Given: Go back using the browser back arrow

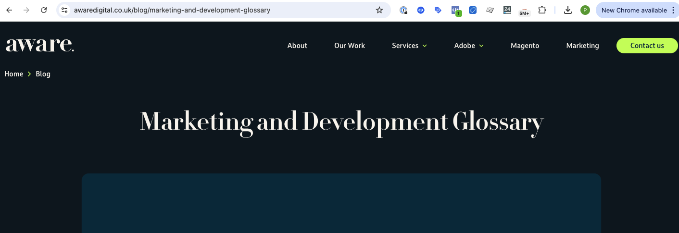Looking at the screenshot, I should point(9,10).
